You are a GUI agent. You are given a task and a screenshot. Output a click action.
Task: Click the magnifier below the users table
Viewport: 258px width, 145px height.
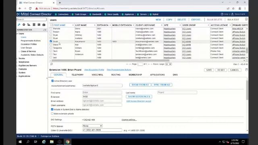(52, 64)
